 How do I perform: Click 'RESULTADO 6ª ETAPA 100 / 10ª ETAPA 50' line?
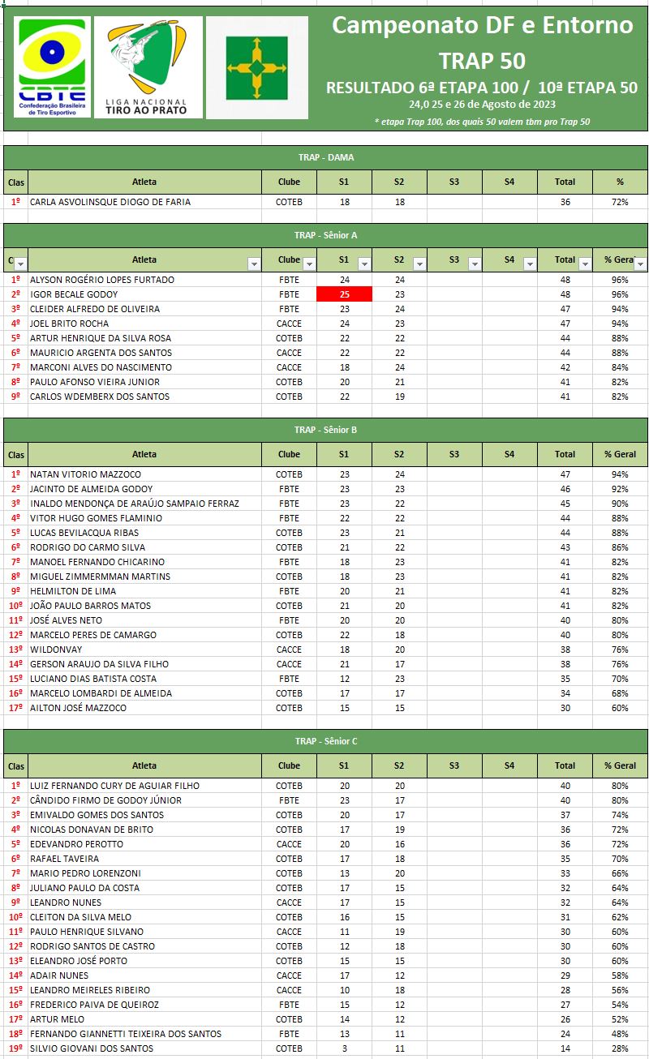[x=482, y=88]
